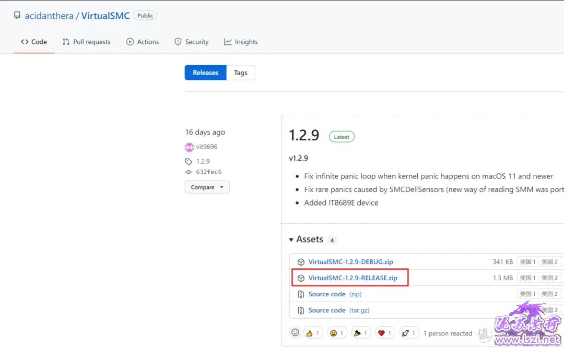This screenshot has height=348, width=564.
Task: Toggle the heart reaction
Action: (x=385, y=333)
